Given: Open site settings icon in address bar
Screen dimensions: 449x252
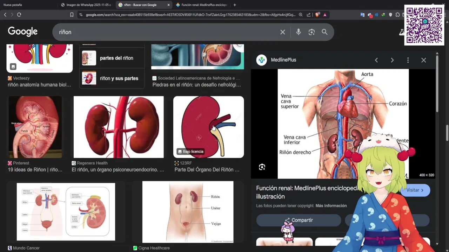Looking at the screenshot, I should [x=81, y=15].
